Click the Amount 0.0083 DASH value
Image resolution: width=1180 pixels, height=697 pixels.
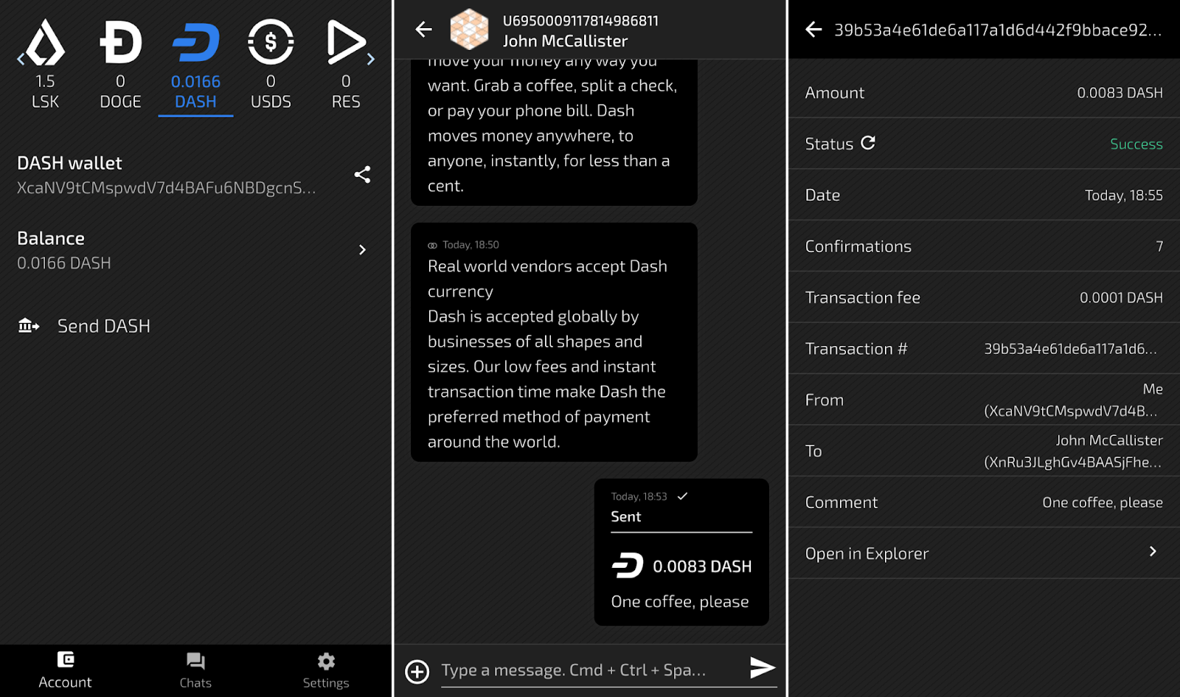click(1120, 93)
